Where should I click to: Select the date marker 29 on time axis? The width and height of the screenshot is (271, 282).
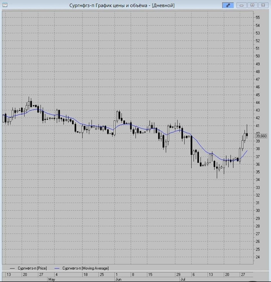[x=178, y=275]
